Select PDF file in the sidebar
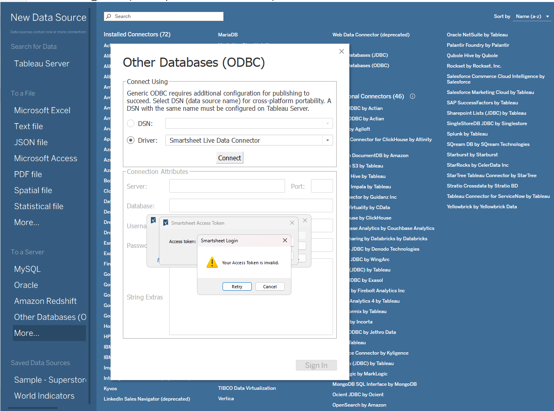 click(x=28, y=174)
